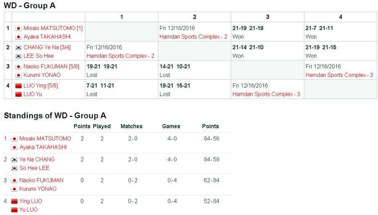
Task: Open LEE So Hee player link in group table
Action: click(38, 56)
